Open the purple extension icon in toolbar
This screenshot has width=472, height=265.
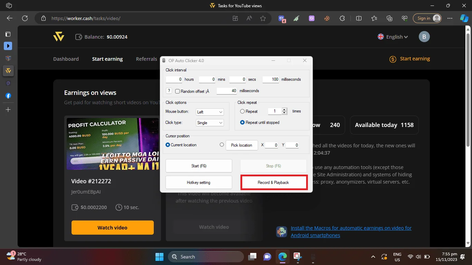pos(312,18)
